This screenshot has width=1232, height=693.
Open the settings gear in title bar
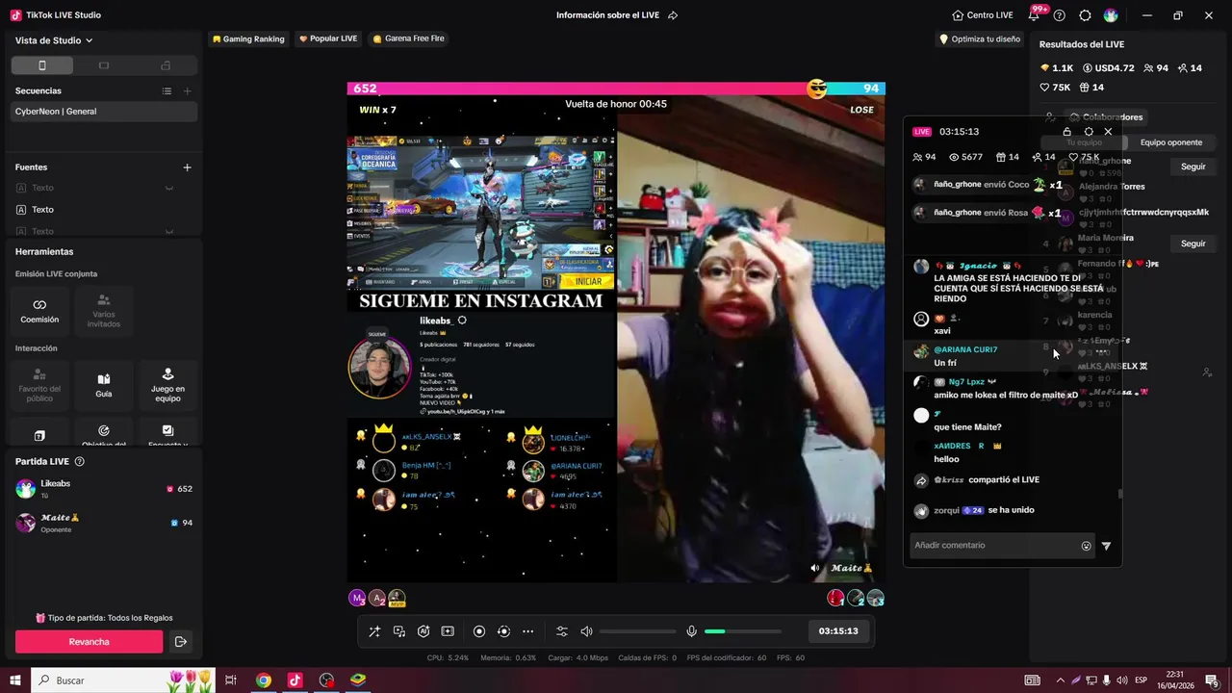pos(1085,15)
